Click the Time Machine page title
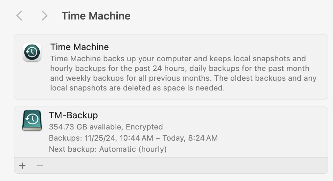 (96, 16)
